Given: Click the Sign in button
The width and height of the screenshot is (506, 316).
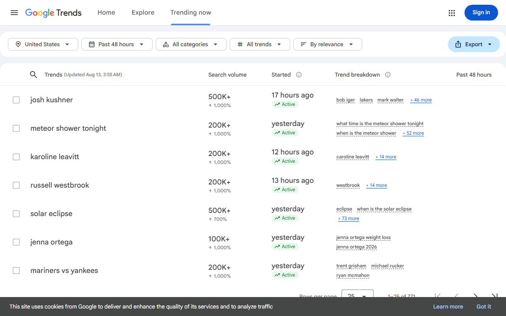Looking at the screenshot, I should coord(481,13).
